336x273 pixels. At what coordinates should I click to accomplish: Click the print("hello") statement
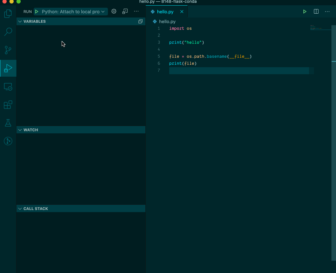(186, 42)
